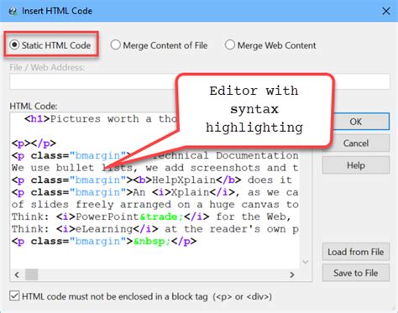398x313 pixels.
Task: Click the empty <p></p> code line
Action: [34, 143]
